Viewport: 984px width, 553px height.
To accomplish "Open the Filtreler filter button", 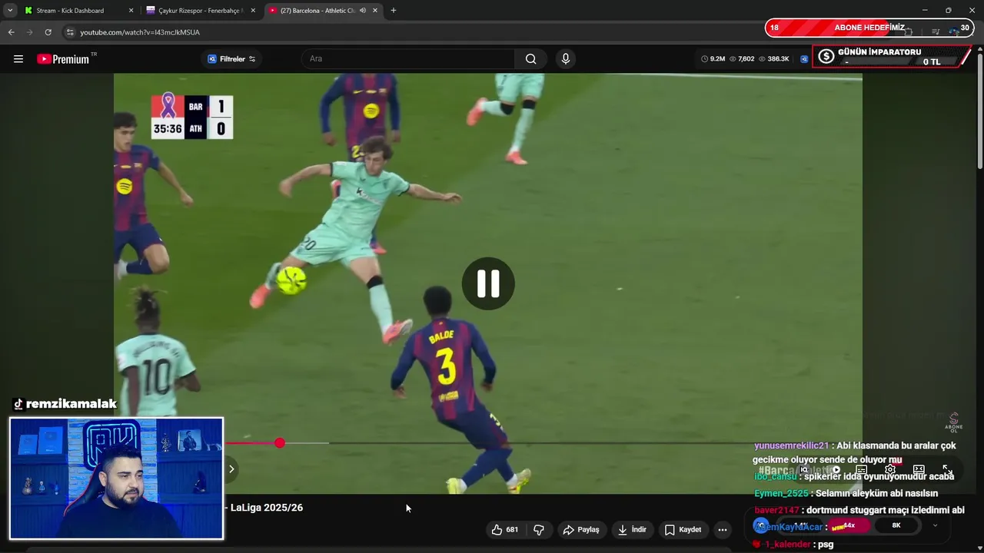I will pos(231,59).
